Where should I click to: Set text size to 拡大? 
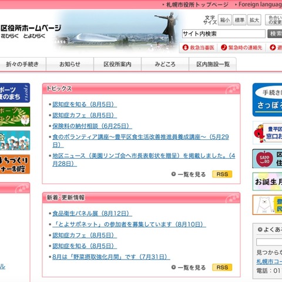pyautogui.click(x=254, y=20)
